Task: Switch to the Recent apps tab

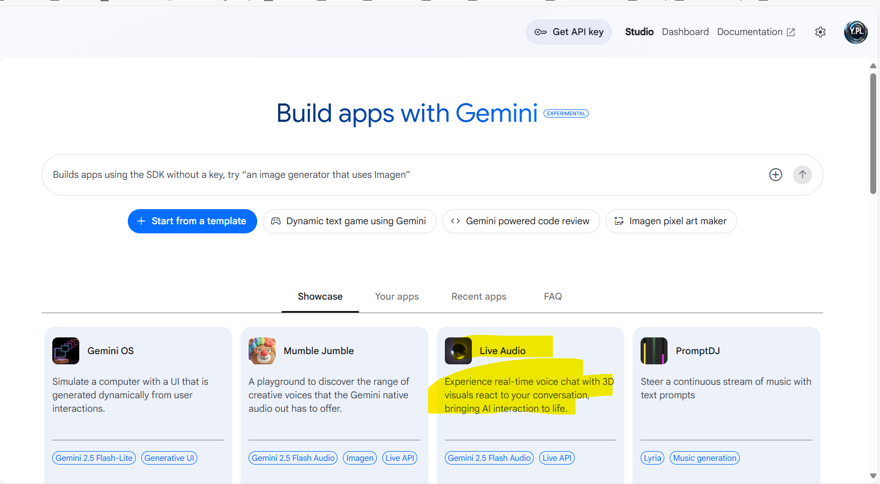Action: point(479,296)
